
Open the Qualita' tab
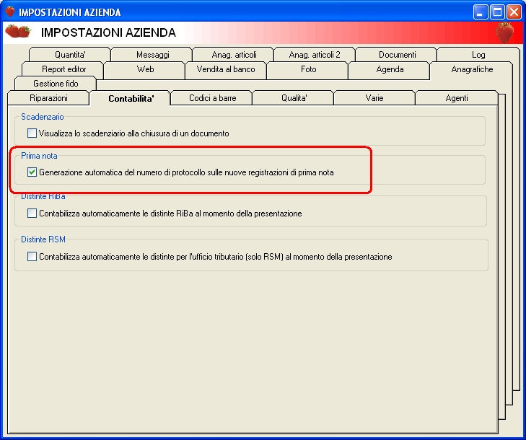point(294,98)
